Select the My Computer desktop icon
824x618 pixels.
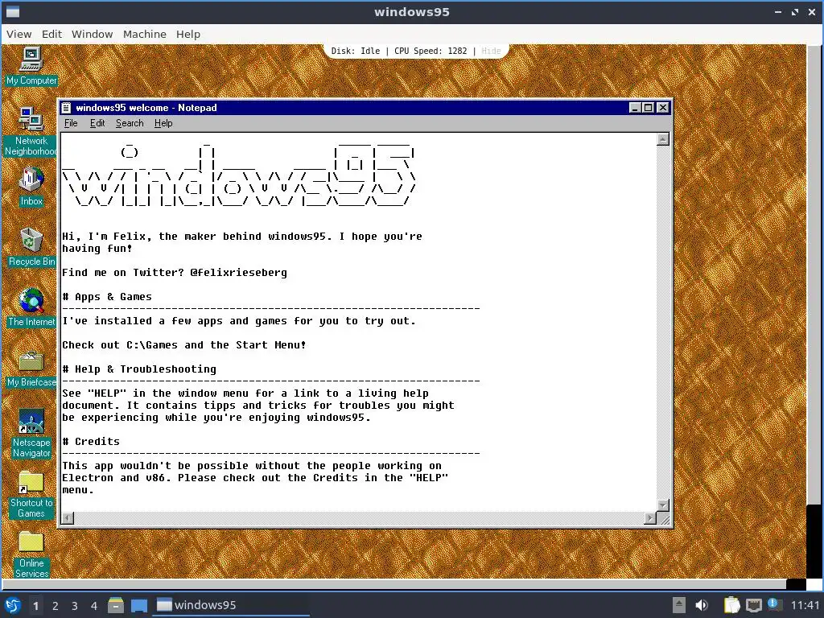coord(31,66)
